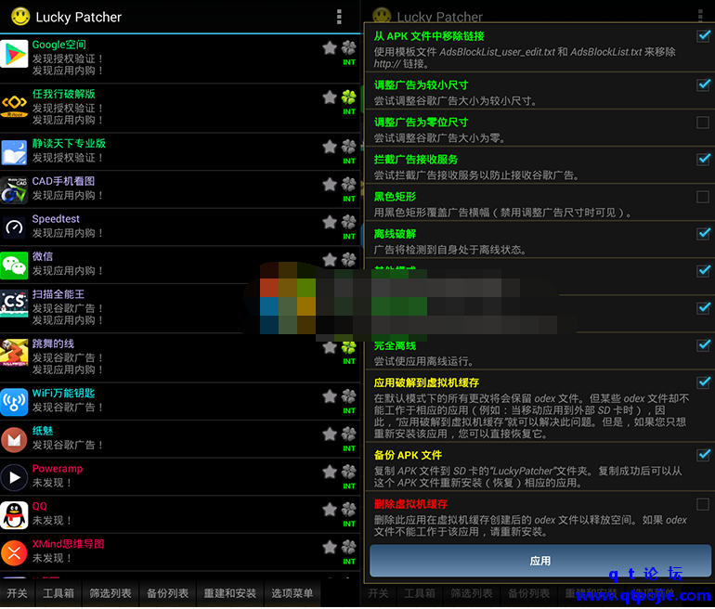Uncheck 备份 APK 文件 checkbox
Image resolution: width=715 pixels, height=609 pixels.
click(x=703, y=455)
